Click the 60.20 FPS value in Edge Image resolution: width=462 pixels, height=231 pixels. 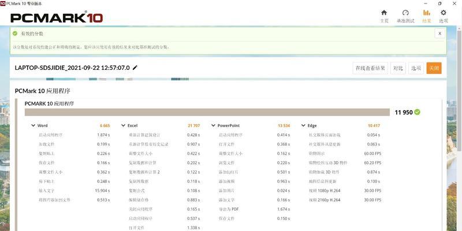point(372,163)
